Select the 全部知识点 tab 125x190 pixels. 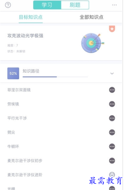[92, 17]
